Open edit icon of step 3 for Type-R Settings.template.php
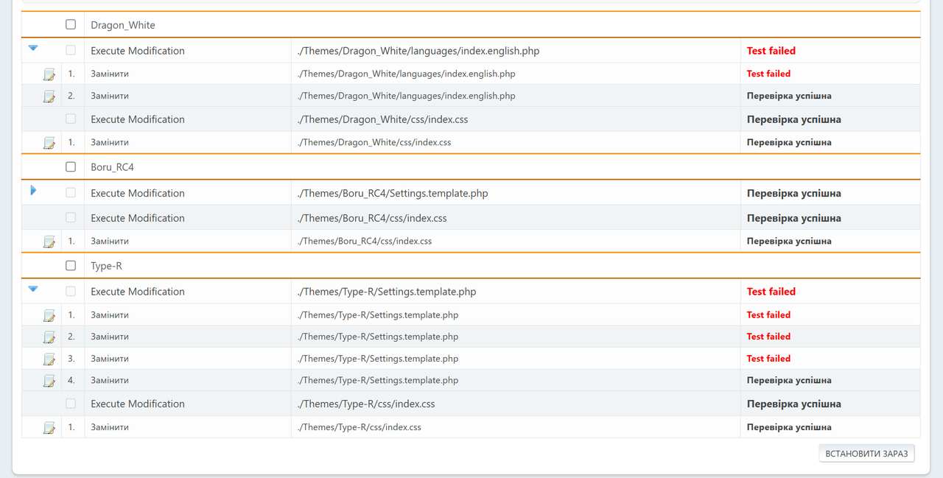This screenshot has width=943, height=478. 49,359
